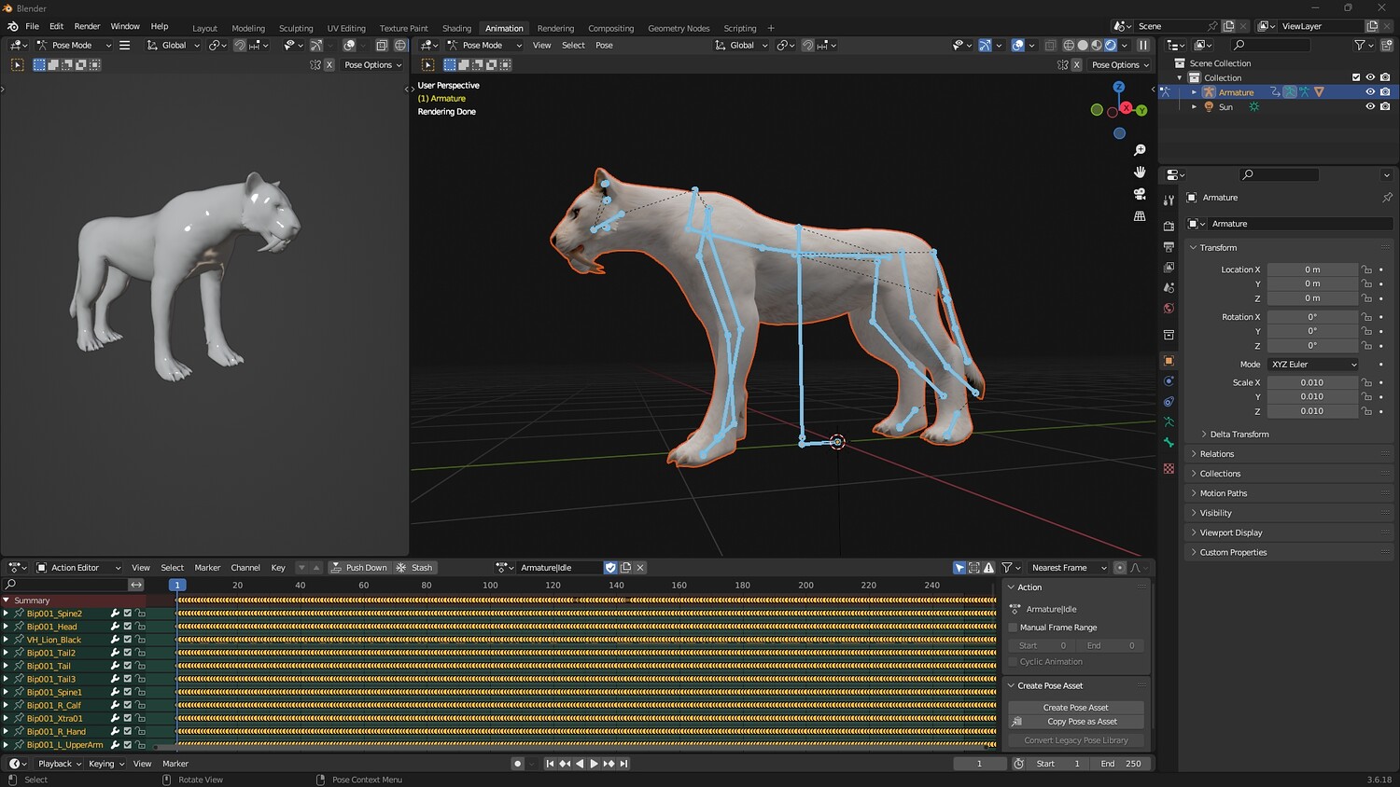1400x787 pixels.
Task: Hide the Sun object in viewport
Action: (x=1370, y=107)
